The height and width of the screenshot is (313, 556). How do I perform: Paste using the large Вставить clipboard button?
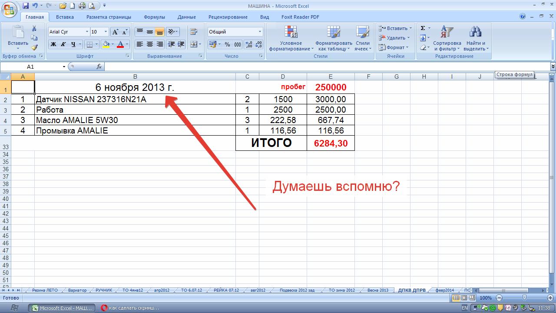[x=18, y=36]
